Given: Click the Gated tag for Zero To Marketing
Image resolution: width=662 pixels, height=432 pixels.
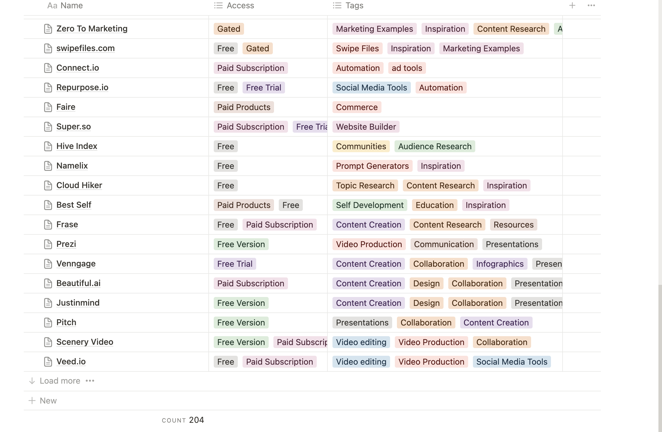Looking at the screenshot, I should (x=229, y=29).
